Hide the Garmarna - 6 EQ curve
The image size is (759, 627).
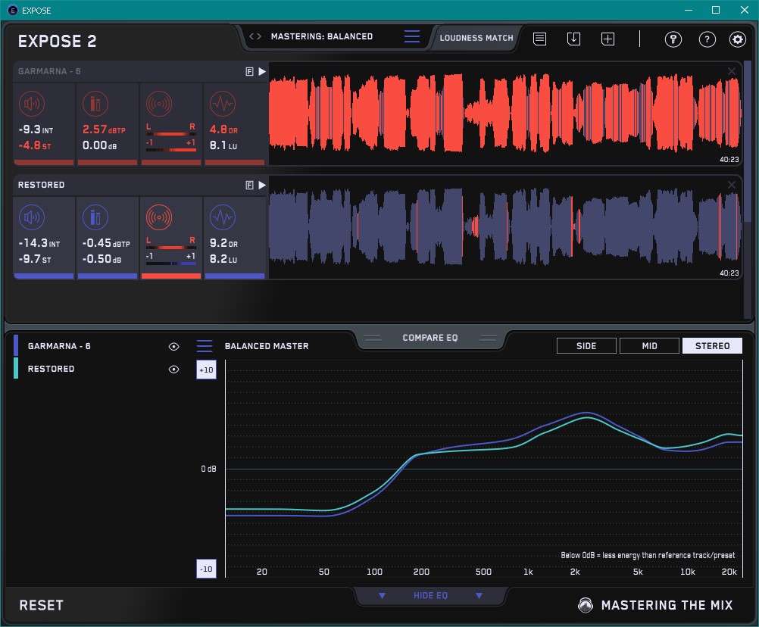(x=173, y=346)
